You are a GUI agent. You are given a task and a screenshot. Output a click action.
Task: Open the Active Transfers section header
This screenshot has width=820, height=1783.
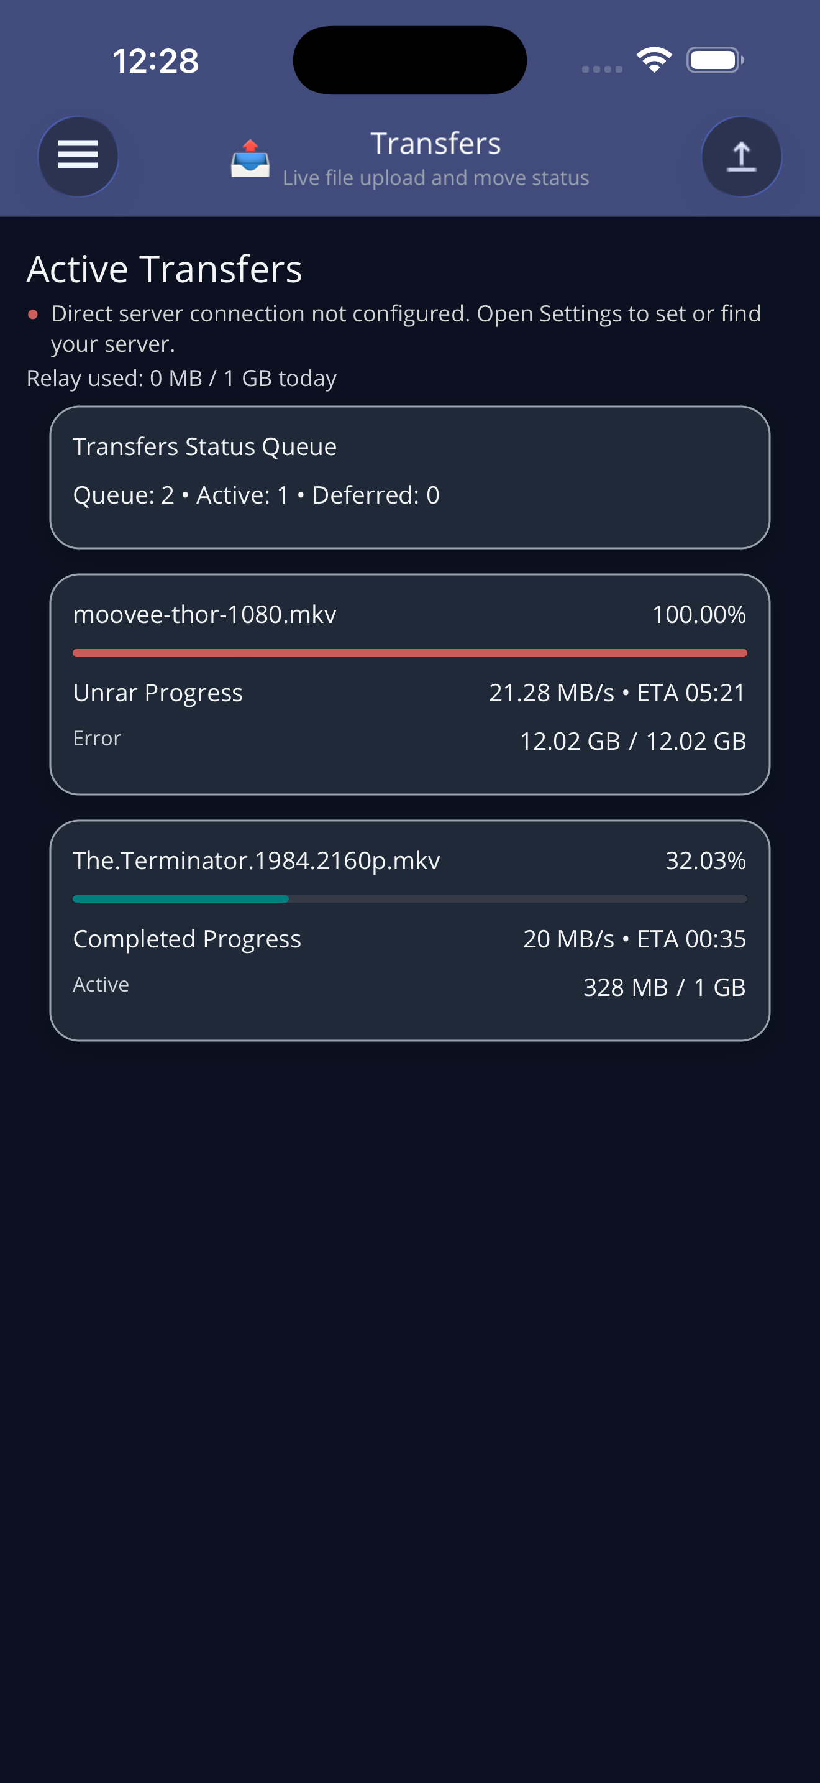[164, 269]
